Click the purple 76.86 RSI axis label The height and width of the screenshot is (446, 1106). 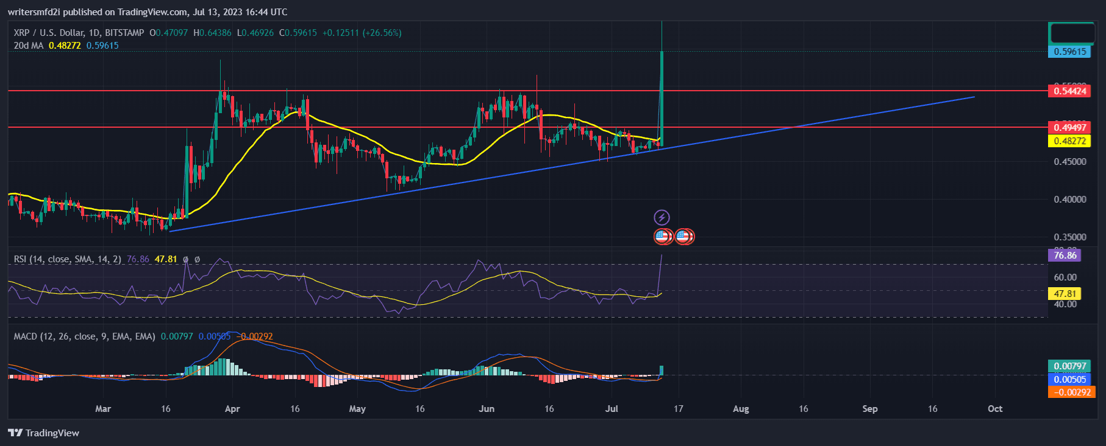tap(1065, 256)
